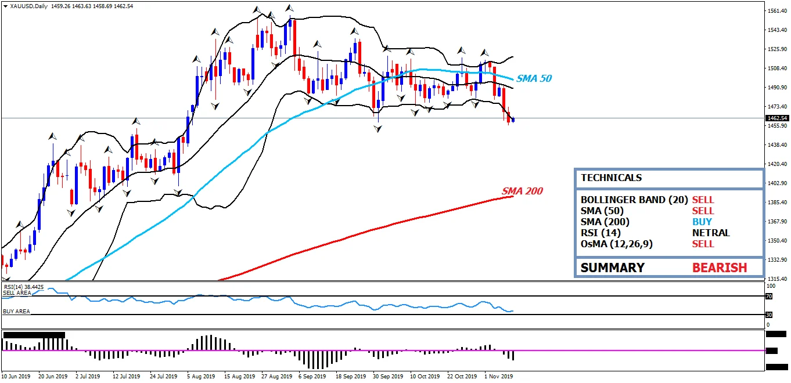
Task: Click the BEARISH summary text
Action: [x=719, y=268]
